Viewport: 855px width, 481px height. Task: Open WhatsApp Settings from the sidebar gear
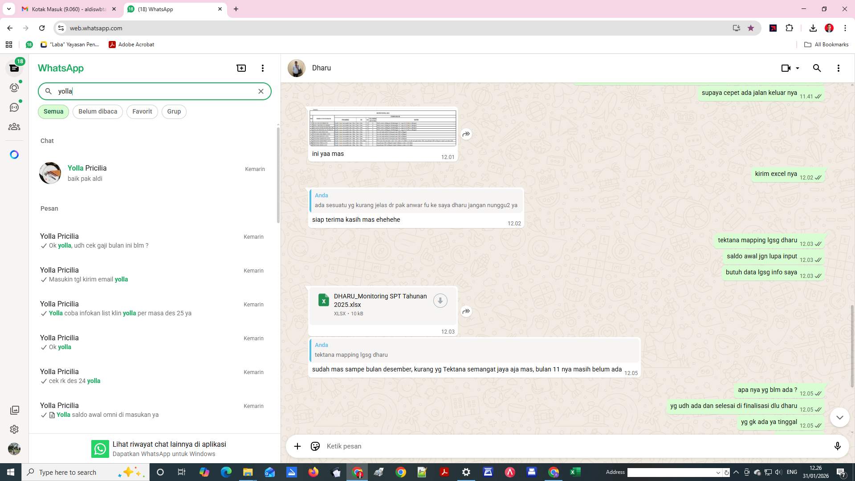14,429
